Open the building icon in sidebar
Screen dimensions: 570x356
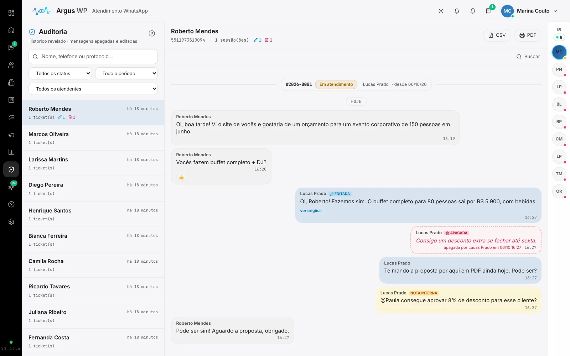pyautogui.click(x=11, y=83)
